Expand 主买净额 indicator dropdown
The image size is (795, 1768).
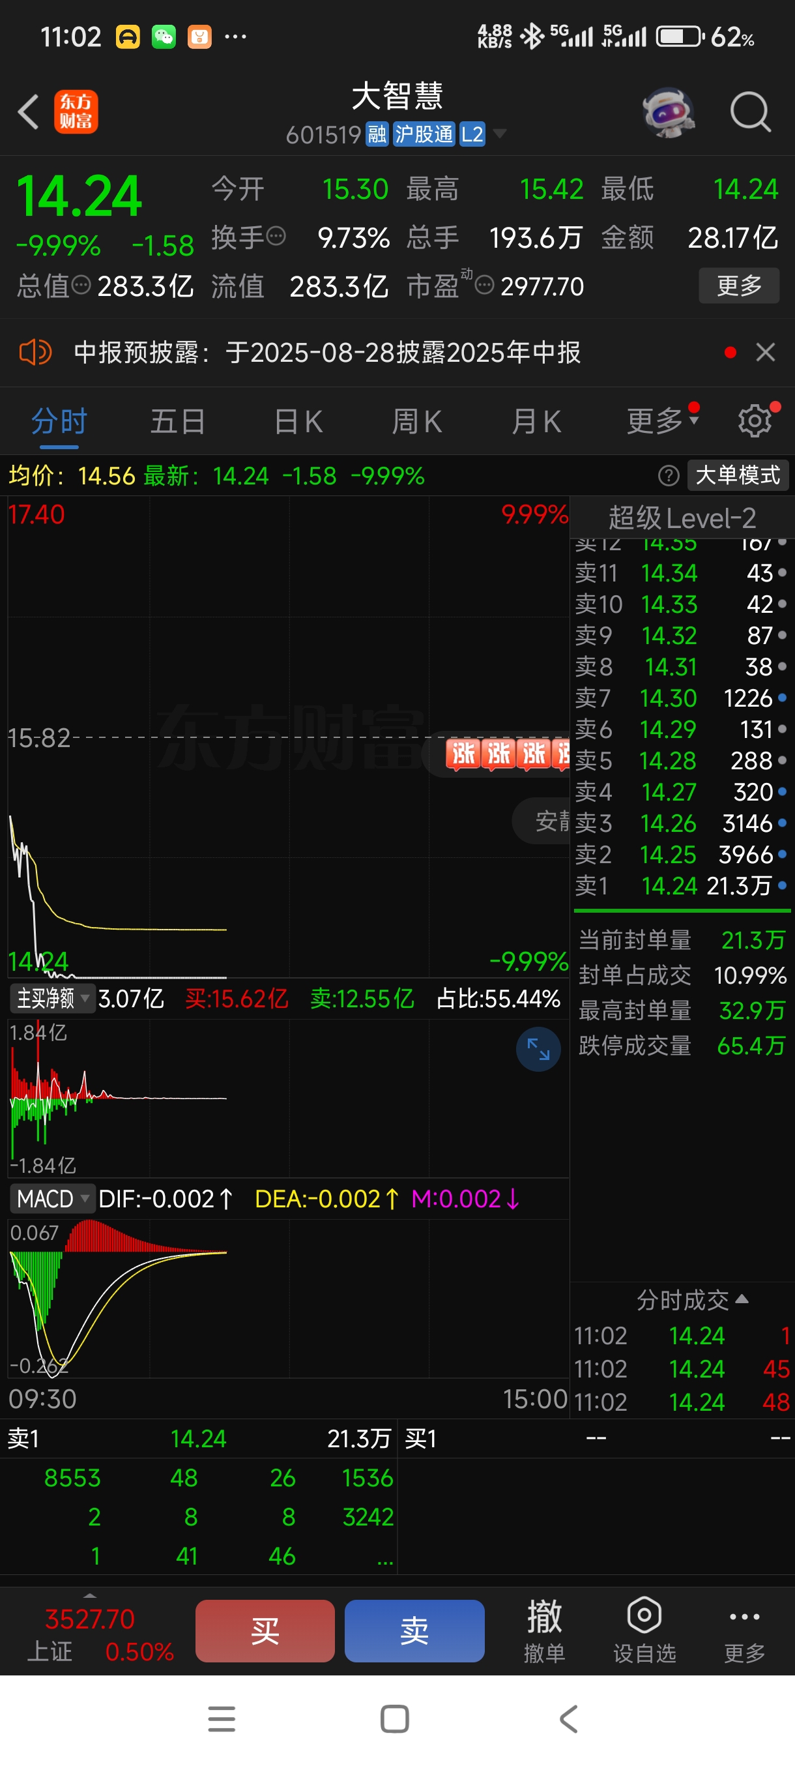(51, 999)
